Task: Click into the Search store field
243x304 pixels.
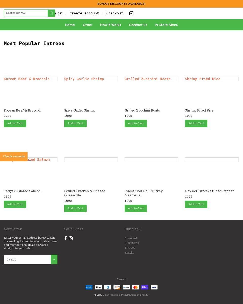Action: click(26, 13)
